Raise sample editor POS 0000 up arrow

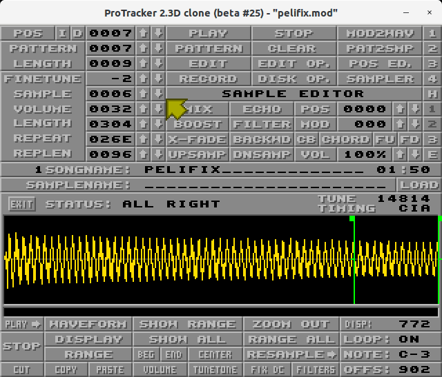tap(400, 109)
